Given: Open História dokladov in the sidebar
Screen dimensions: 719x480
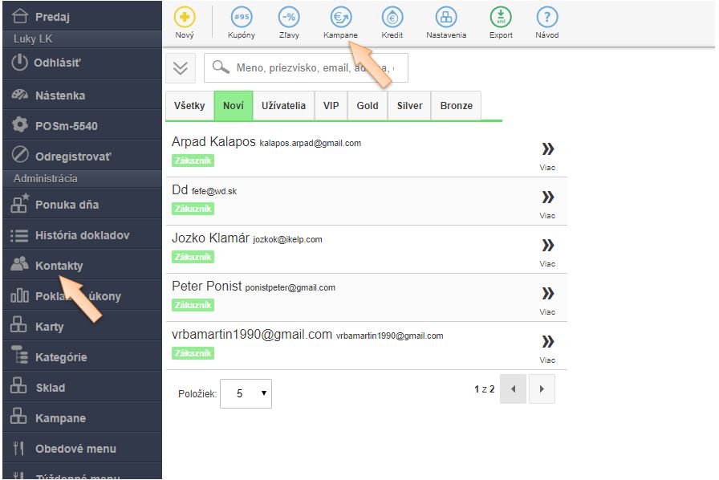Looking at the screenshot, I should [80, 235].
